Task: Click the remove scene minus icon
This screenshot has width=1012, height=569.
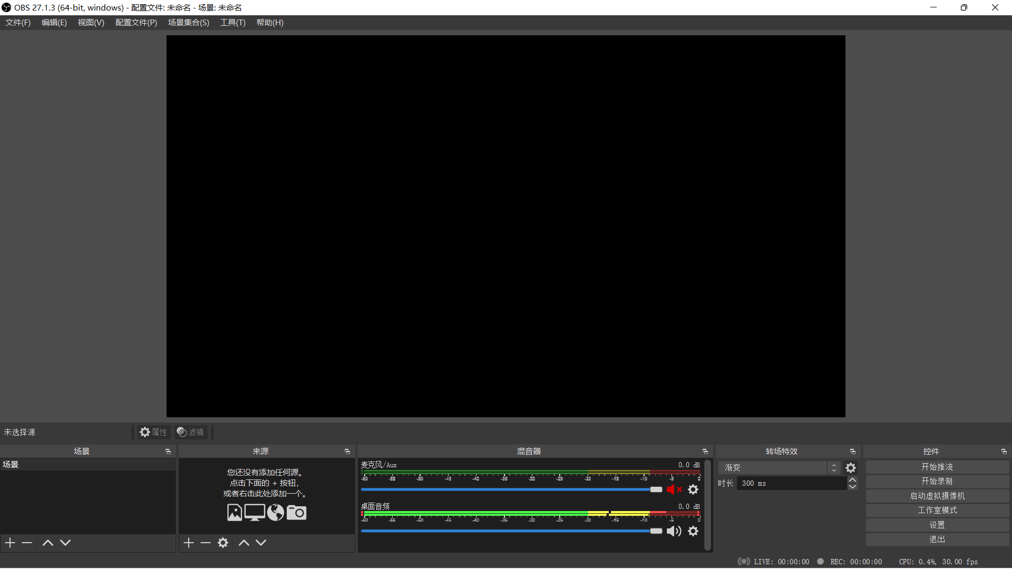Action: [27, 543]
